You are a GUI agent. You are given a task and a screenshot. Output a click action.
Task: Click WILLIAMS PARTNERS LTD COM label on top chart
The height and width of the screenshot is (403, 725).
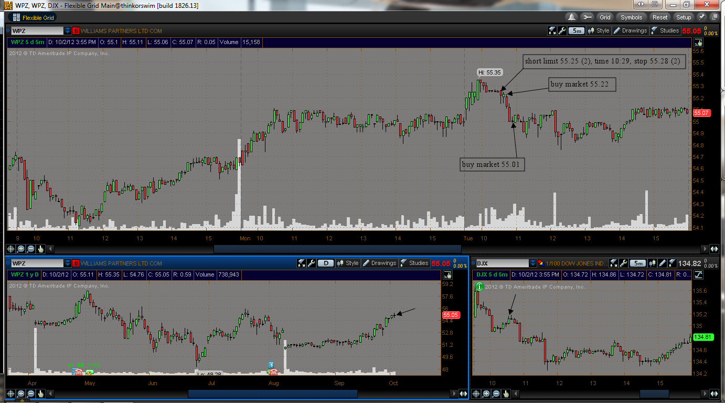point(121,31)
